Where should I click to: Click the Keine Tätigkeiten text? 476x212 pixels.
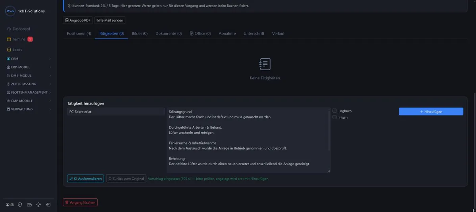pyautogui.click(x=265, y=78)
